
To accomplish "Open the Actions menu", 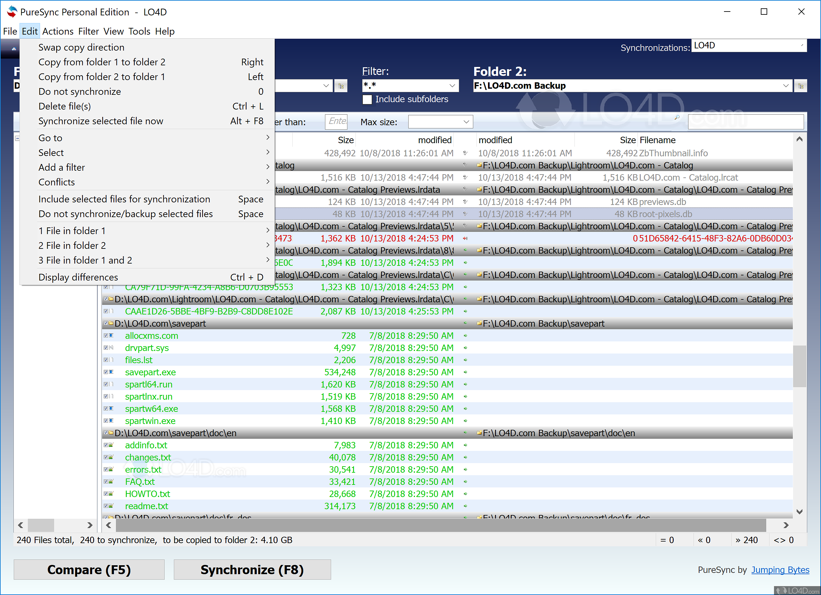I will (x=58, y=31).
